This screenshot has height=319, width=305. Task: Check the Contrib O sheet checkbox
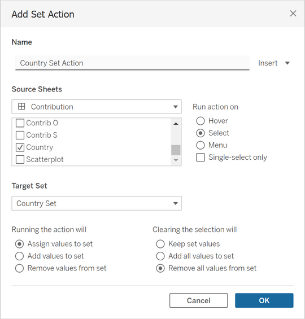click(x=20, y=123)
